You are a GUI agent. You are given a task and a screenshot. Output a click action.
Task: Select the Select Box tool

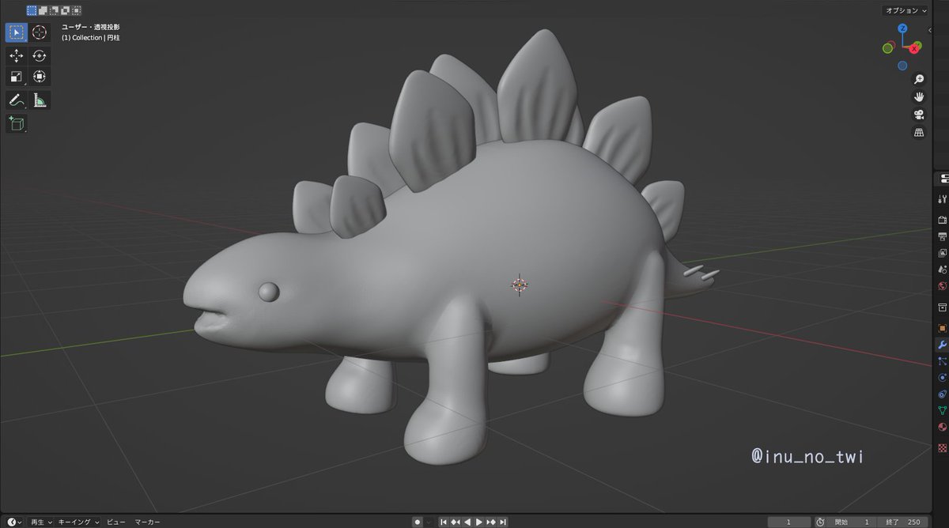(17, 32)
